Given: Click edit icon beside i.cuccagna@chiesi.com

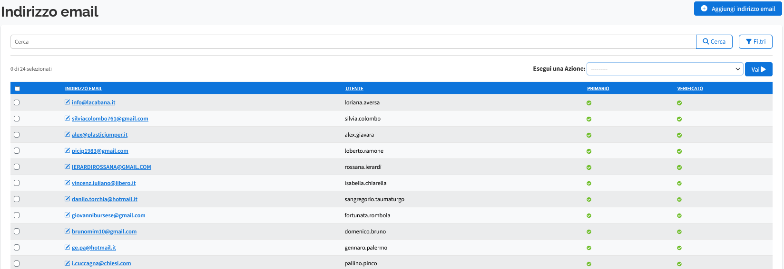Looking at the screenshot, I should point(67,263).
